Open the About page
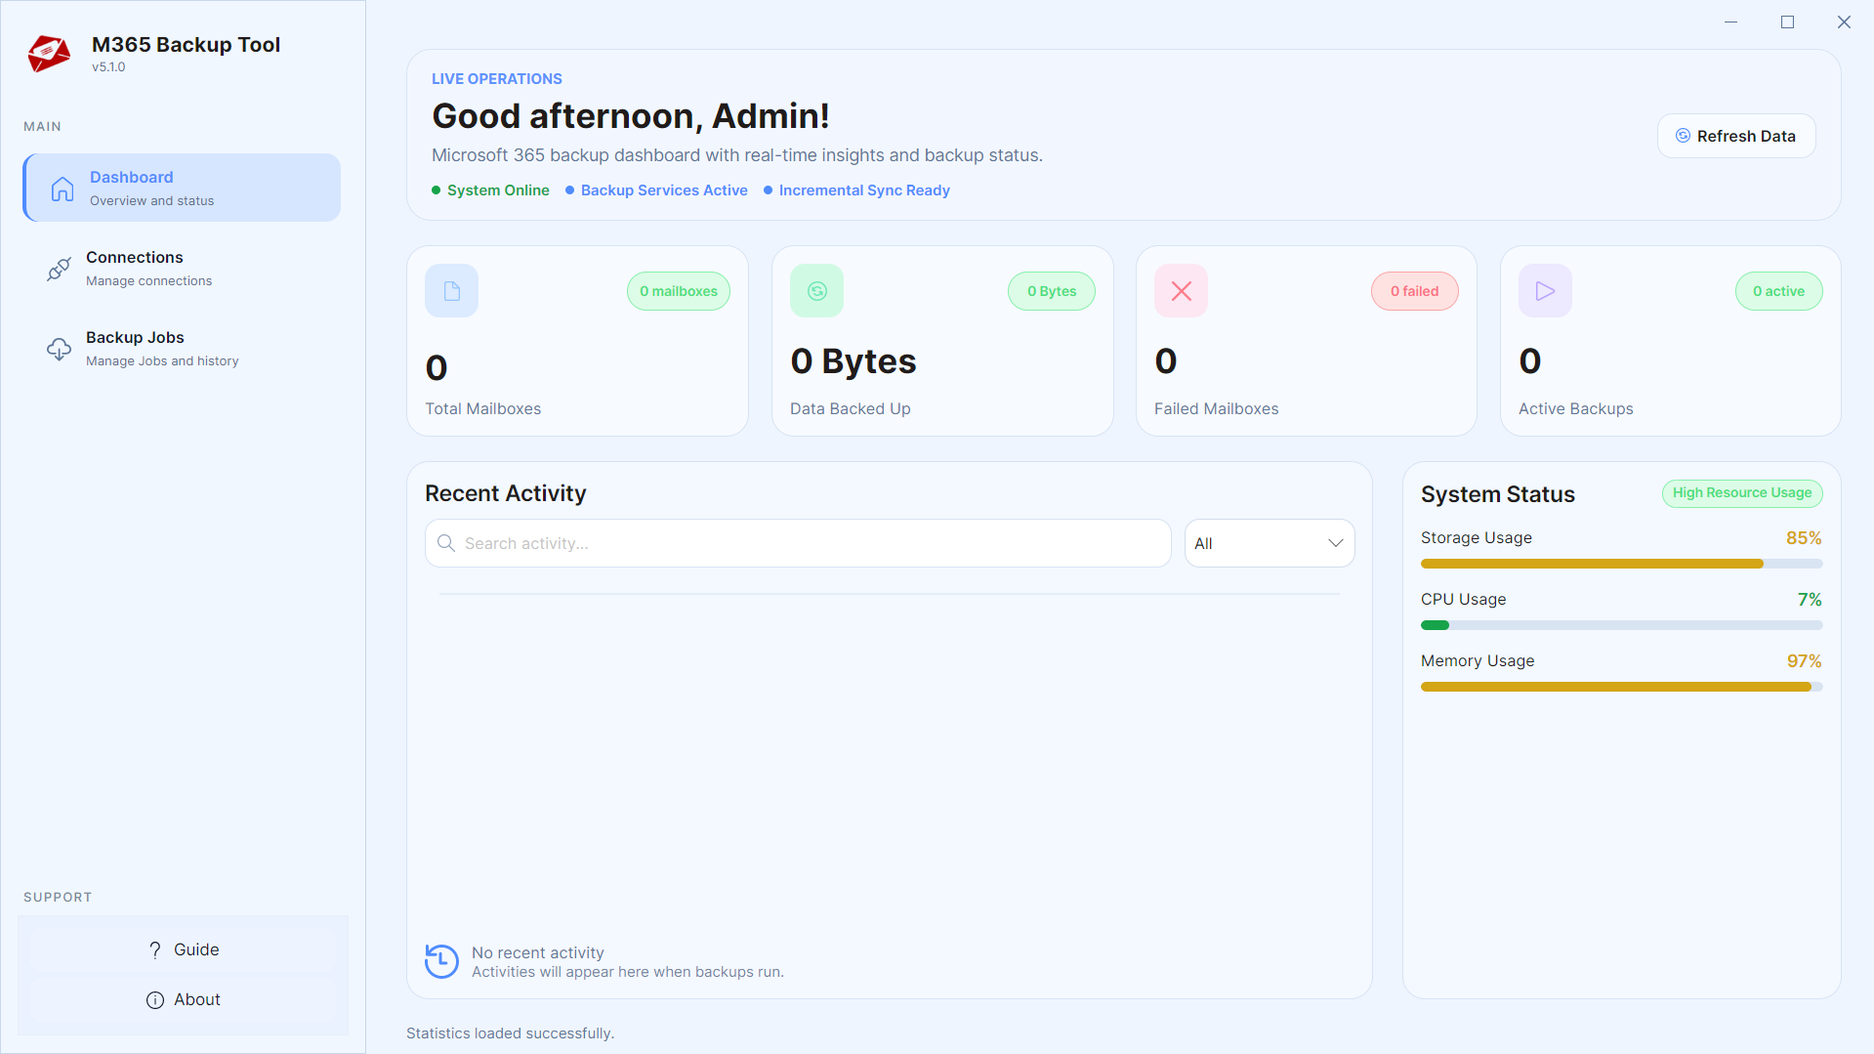1874x1054 pixels. (x=183, y=999)
